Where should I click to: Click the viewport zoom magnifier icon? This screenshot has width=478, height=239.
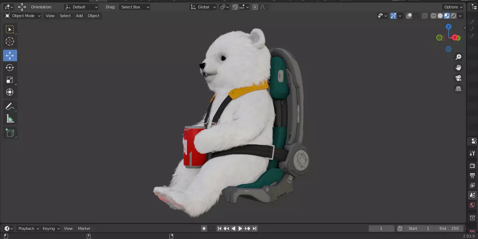pyautogui.click(x=458, y=57)
